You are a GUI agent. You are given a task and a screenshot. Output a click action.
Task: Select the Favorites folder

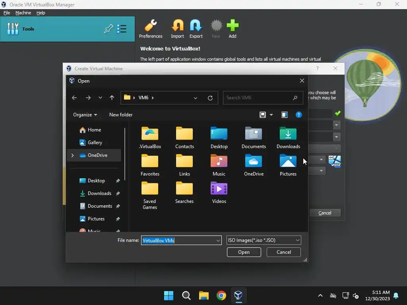tap(150, 165)
